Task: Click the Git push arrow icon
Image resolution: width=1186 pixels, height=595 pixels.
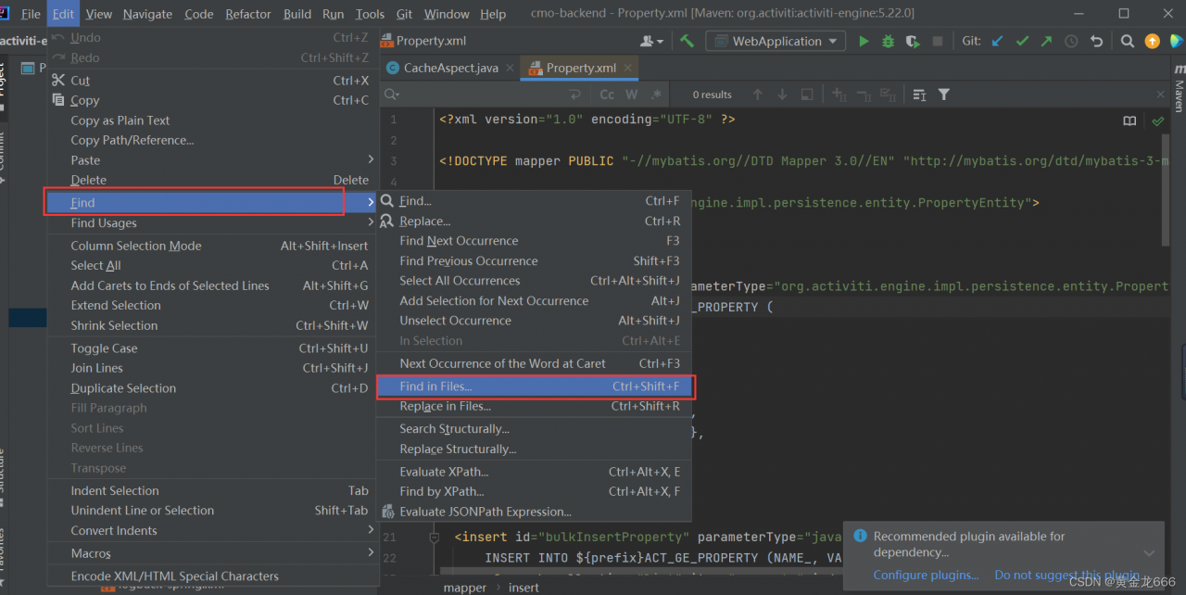Action: click(x=1046, y=41)
